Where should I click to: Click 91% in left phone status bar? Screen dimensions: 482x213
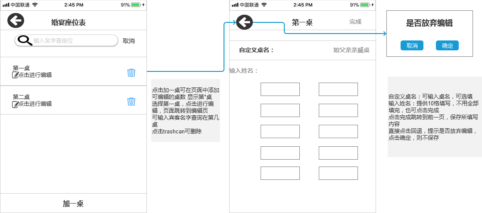(x=125, y=5)
